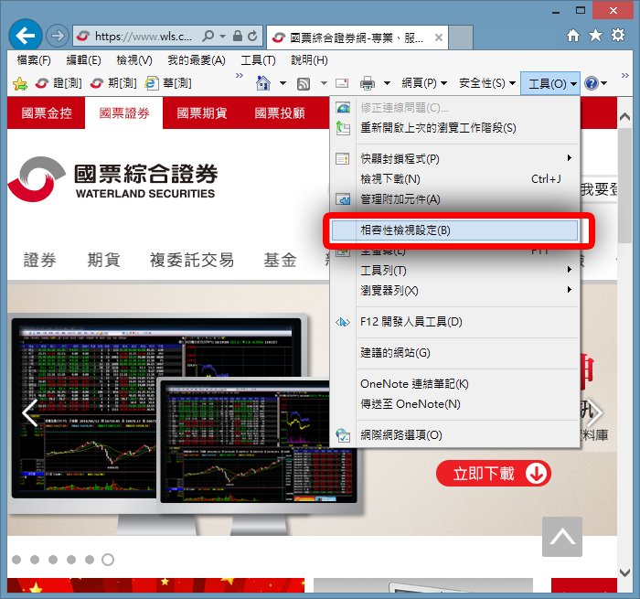640x599 pixels.
Task: Close the 國票綜合證券網 browser tab
Action: tap(439, 37)
